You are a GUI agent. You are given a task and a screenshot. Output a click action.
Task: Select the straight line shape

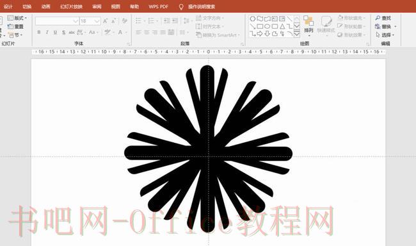pyautogui.click(x=289, y=19)
